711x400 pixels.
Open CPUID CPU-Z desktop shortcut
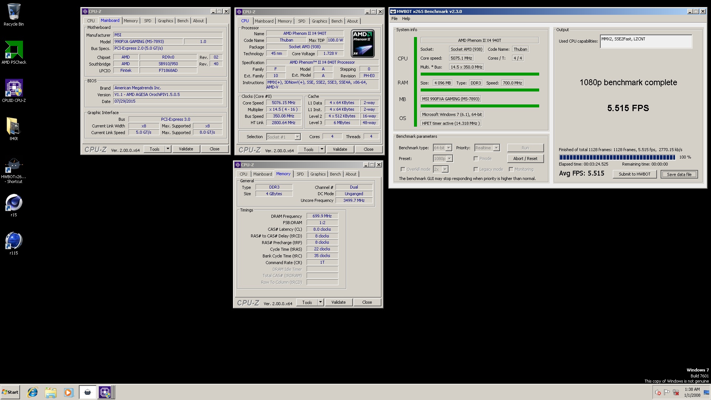(x=14, y=91)
